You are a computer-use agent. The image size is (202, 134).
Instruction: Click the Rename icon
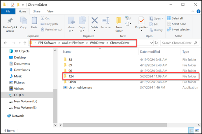tap(106, 21)
